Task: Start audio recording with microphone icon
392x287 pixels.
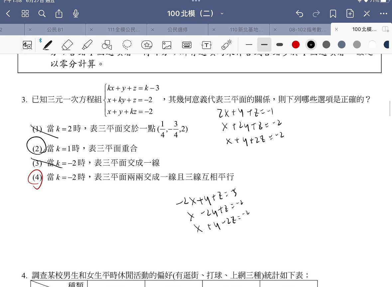Action: coord(76,14)
